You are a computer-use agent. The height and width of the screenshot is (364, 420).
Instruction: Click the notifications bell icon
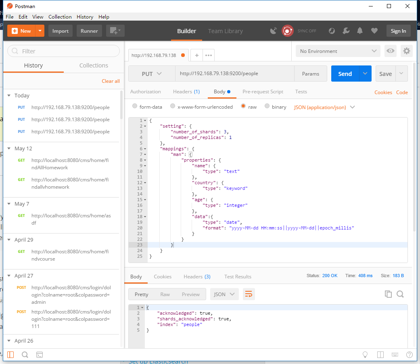click(x=360, y=31)
